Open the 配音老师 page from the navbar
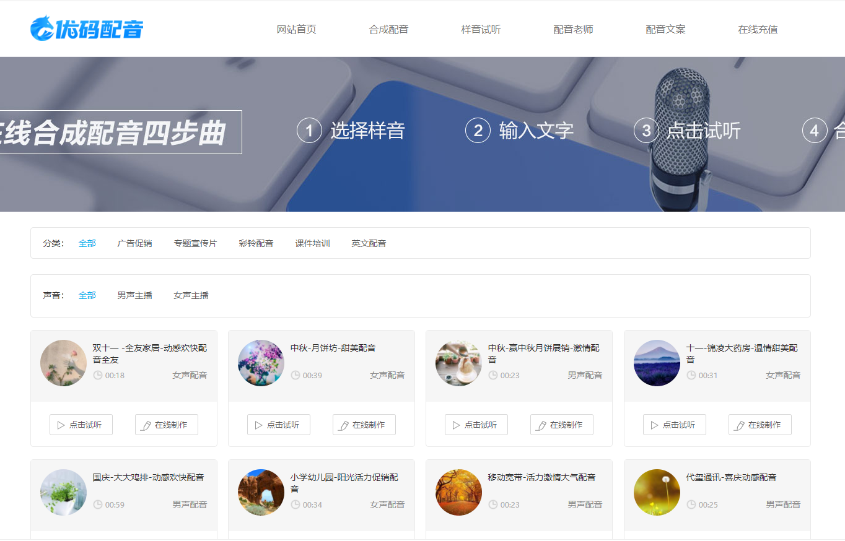This screenshot has width=845, height=541. pyautogui.click(x=573, y=28)
